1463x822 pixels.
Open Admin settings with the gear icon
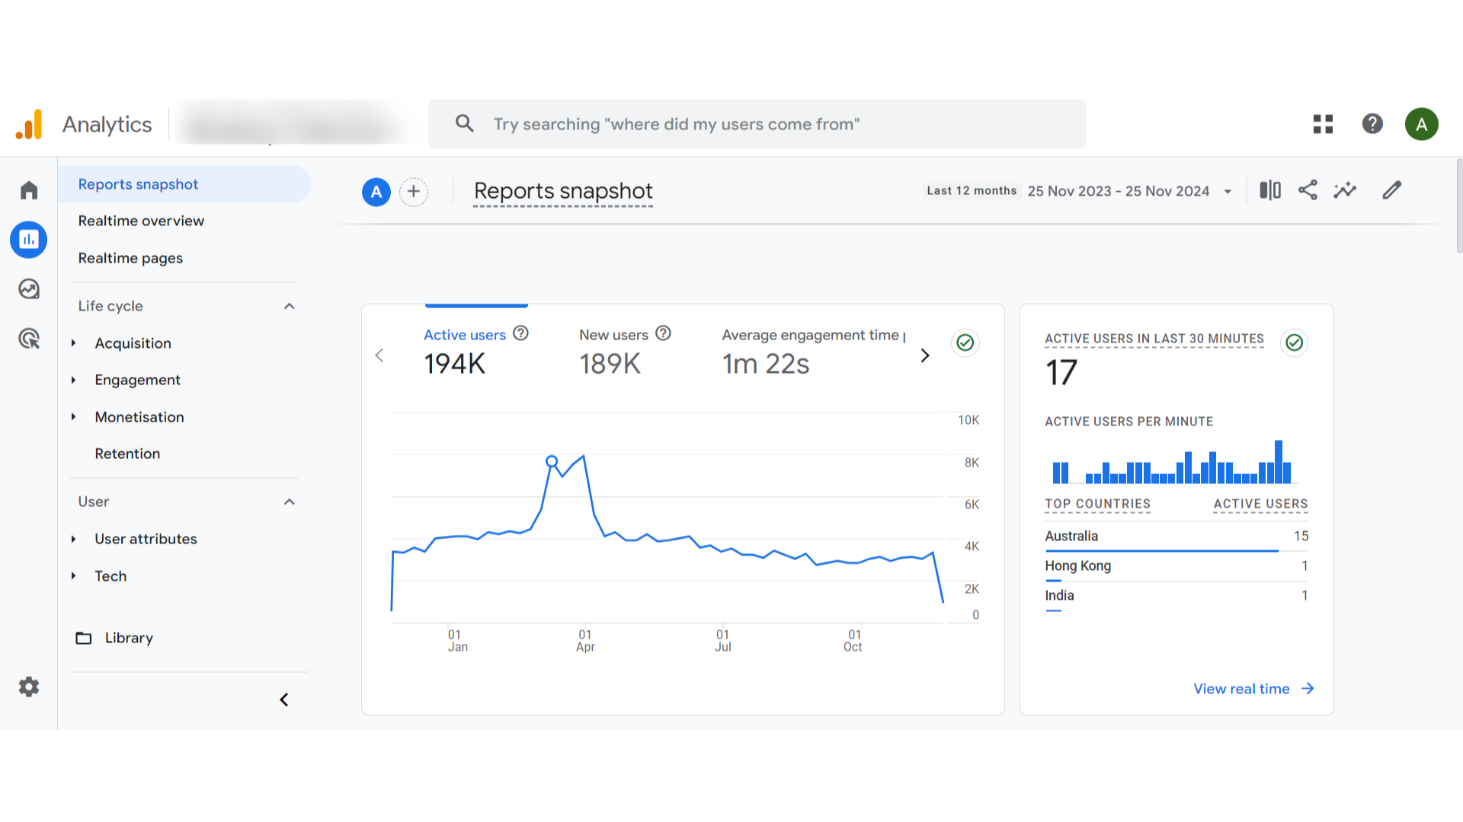[28, 687]
